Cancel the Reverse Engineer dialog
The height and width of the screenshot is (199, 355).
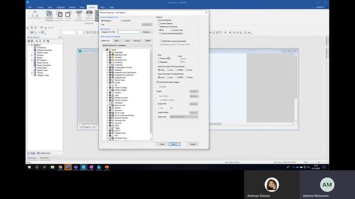pyautogui.click(x=192, y=144)
